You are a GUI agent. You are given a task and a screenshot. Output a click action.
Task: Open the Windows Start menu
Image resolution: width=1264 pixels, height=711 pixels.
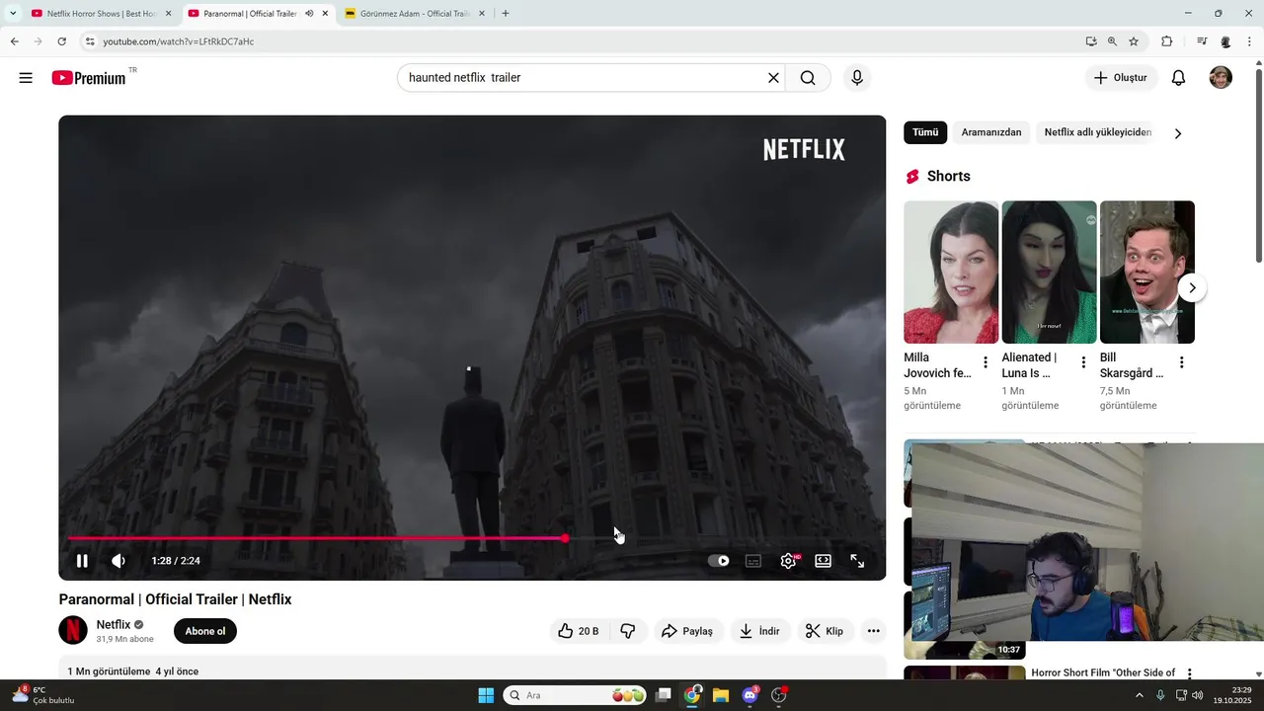486,695
